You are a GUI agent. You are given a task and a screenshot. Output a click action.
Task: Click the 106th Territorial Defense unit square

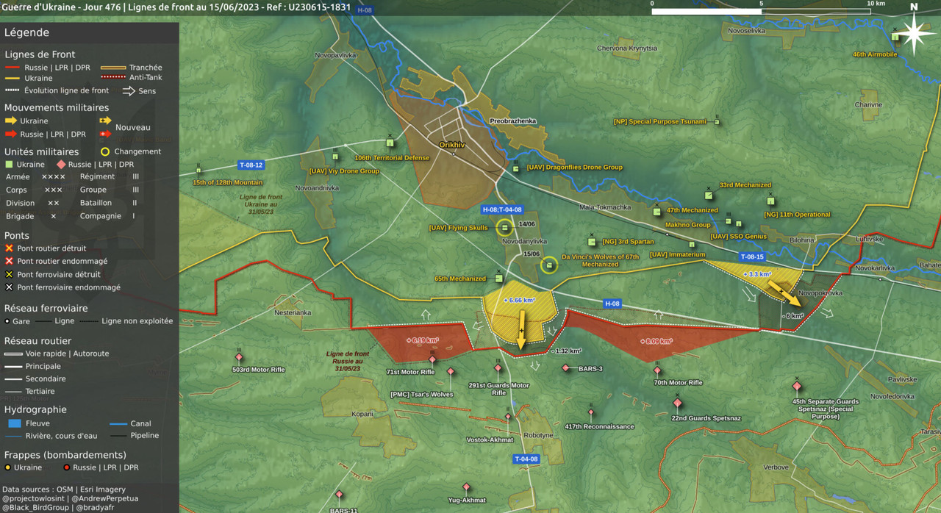[390, 143]
